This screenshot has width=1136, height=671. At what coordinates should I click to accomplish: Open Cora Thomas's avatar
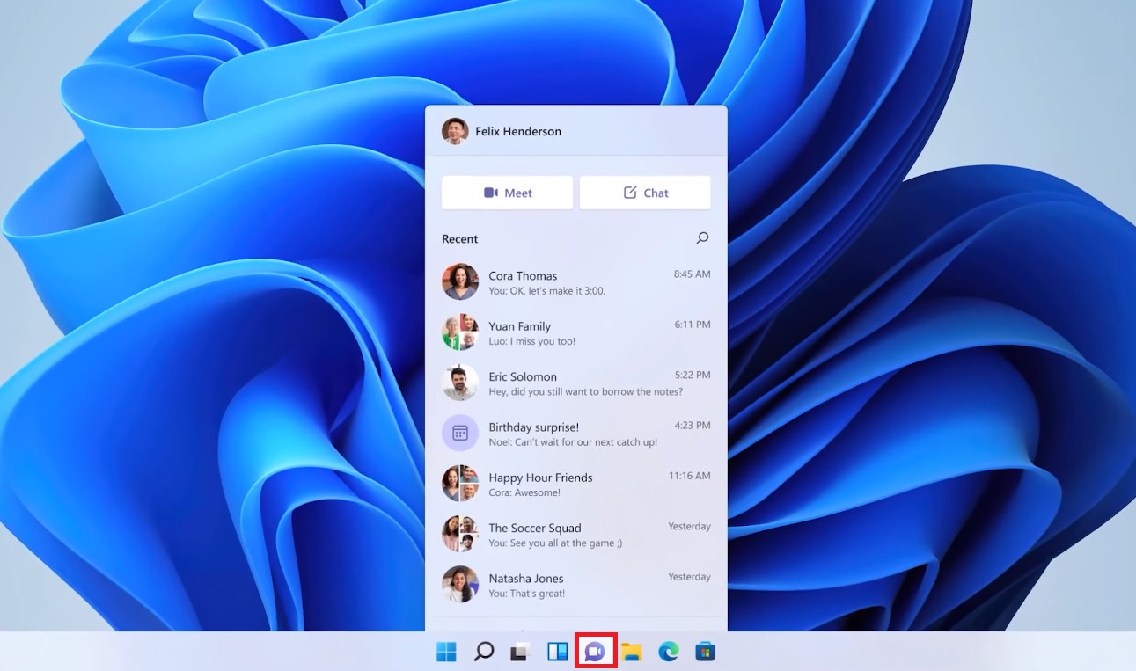[460, 281]
